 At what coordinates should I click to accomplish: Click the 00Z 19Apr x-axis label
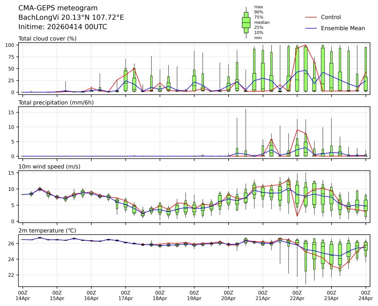pyautogui.click(x=194, y=295)
